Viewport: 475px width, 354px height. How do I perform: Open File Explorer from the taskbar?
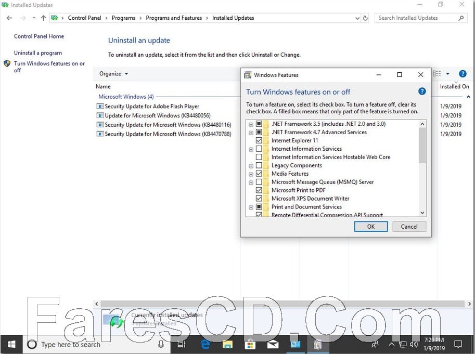[x=227, y=344]
